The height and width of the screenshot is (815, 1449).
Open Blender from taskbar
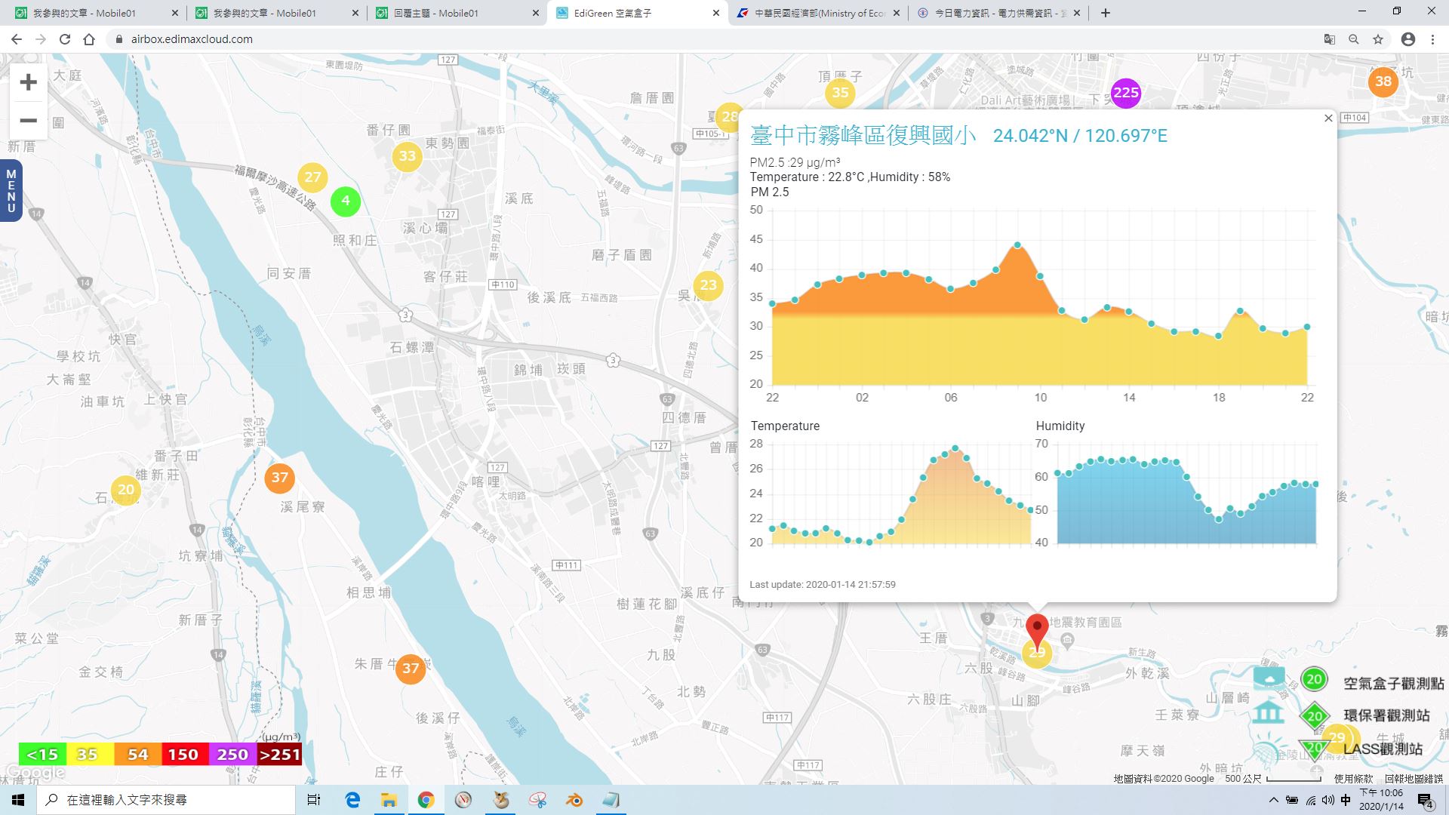pos(574,800)
